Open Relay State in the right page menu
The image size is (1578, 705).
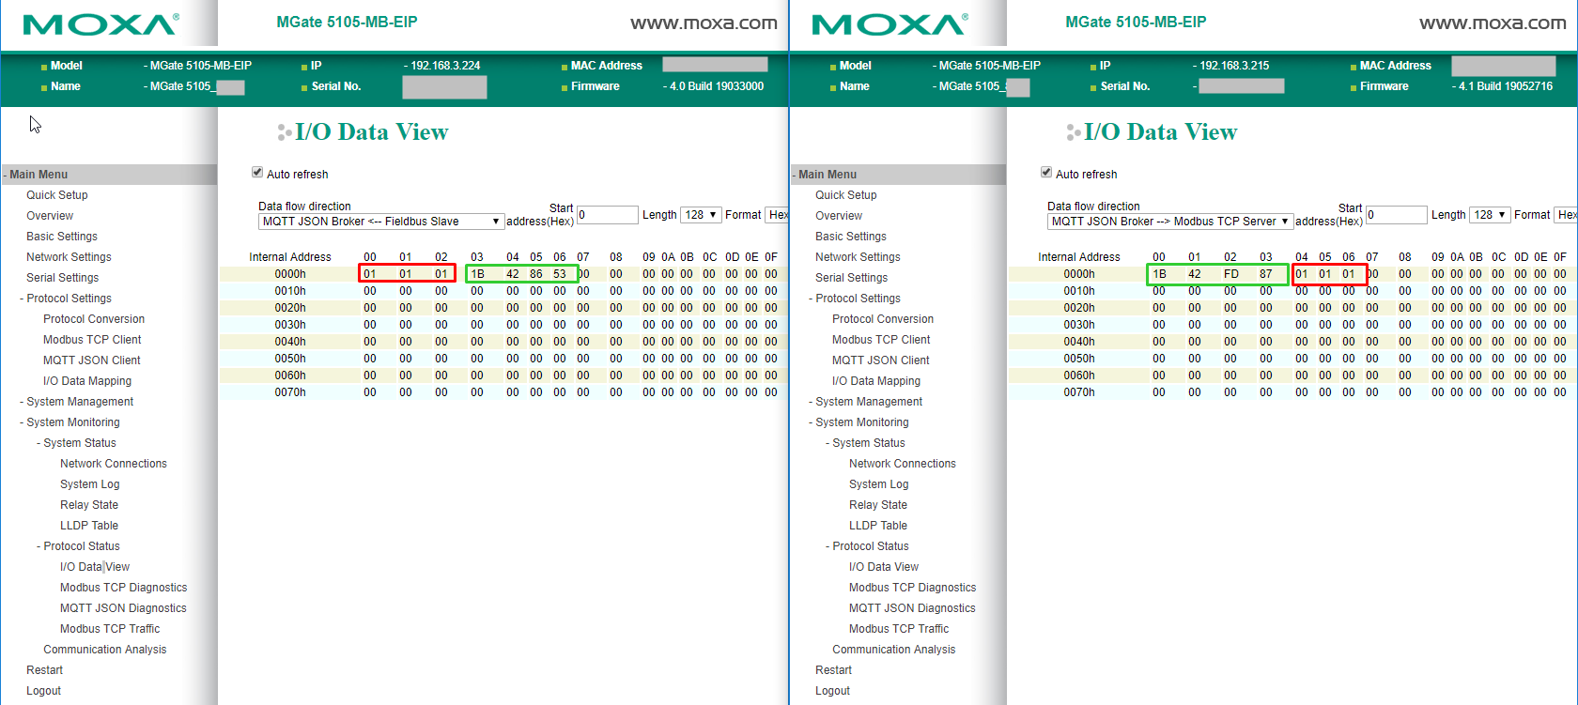click(878, 505)
